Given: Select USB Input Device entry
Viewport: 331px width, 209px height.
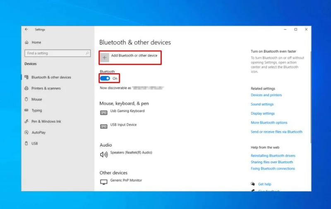Looking at the screenshot, I should click(x=123, y=125).
